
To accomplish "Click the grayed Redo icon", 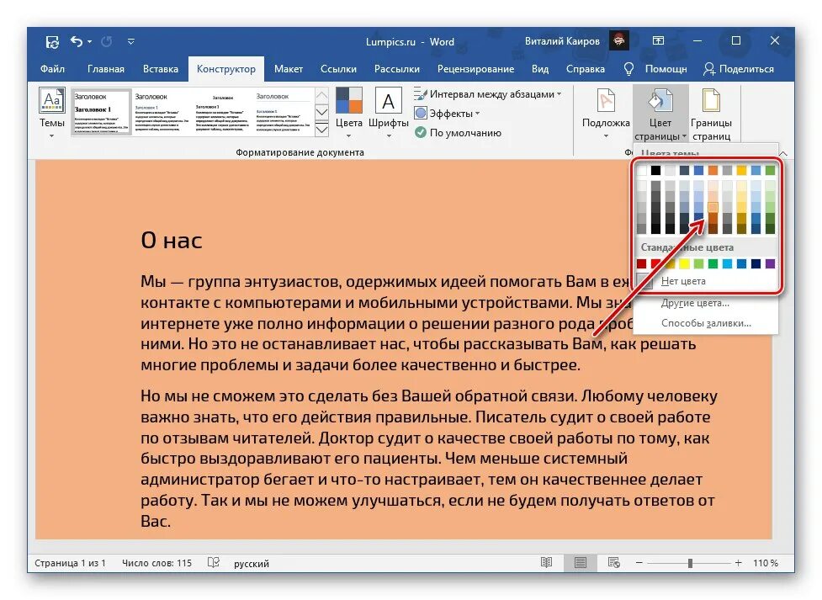I will click(x=106, y=41).
